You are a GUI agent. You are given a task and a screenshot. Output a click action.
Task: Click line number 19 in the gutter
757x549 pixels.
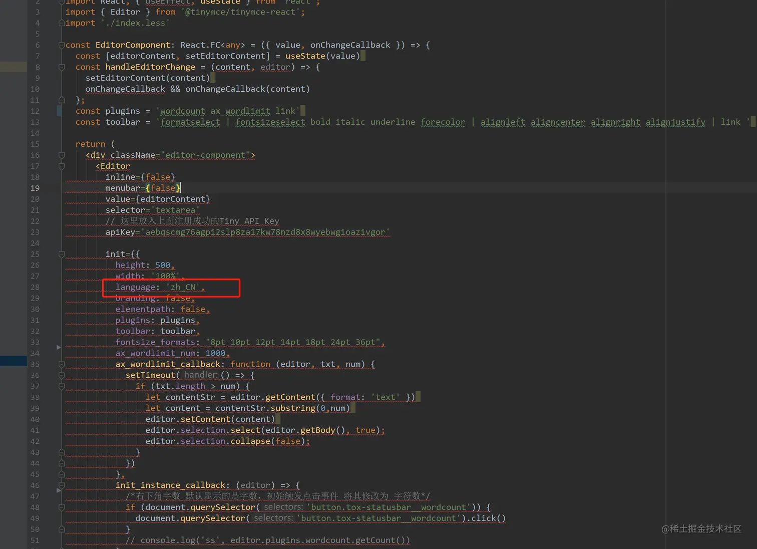(35, 188)
